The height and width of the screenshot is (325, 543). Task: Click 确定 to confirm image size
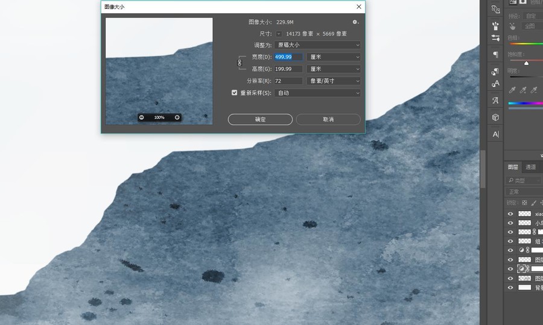tap(260, 119)
